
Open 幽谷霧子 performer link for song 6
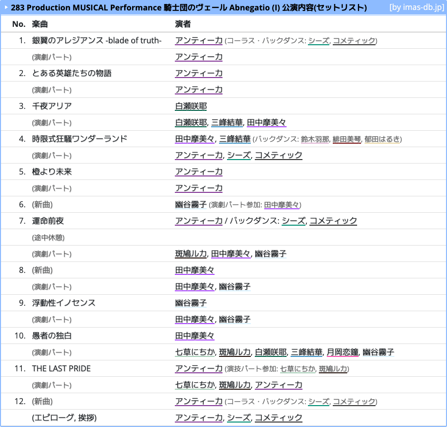point(191,204)
